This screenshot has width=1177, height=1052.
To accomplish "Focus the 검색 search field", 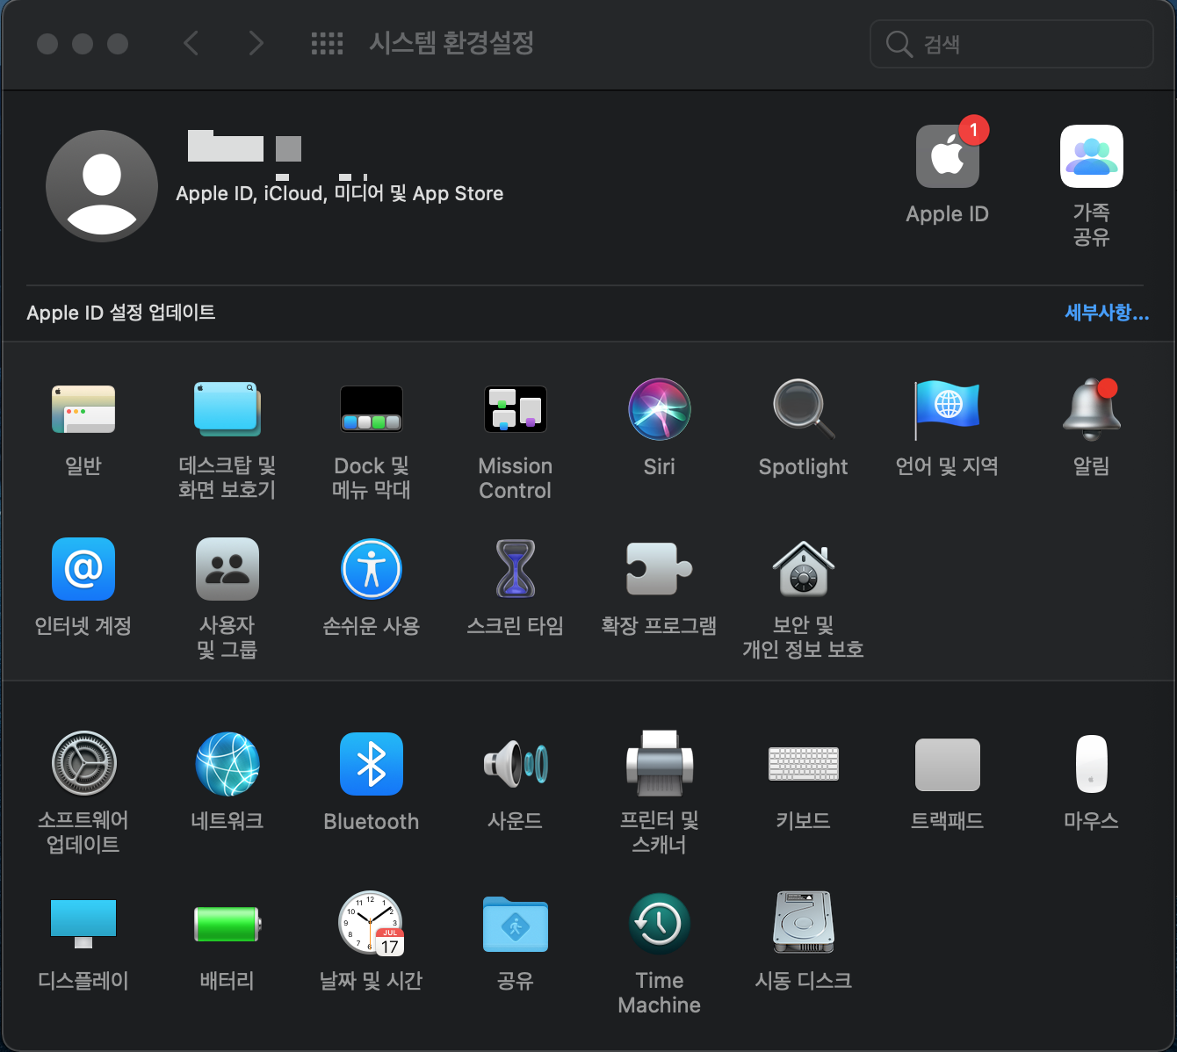I will [x=1012, y=44].
